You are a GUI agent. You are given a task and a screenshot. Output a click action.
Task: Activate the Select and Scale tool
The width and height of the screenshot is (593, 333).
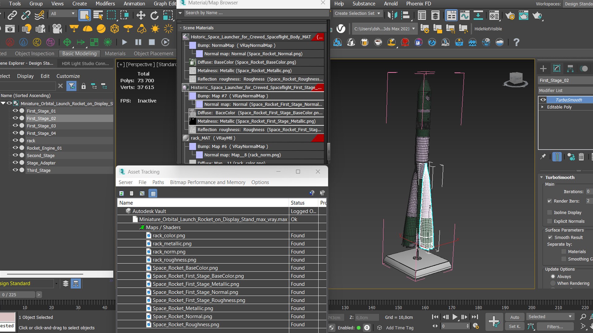pos(168,15)
